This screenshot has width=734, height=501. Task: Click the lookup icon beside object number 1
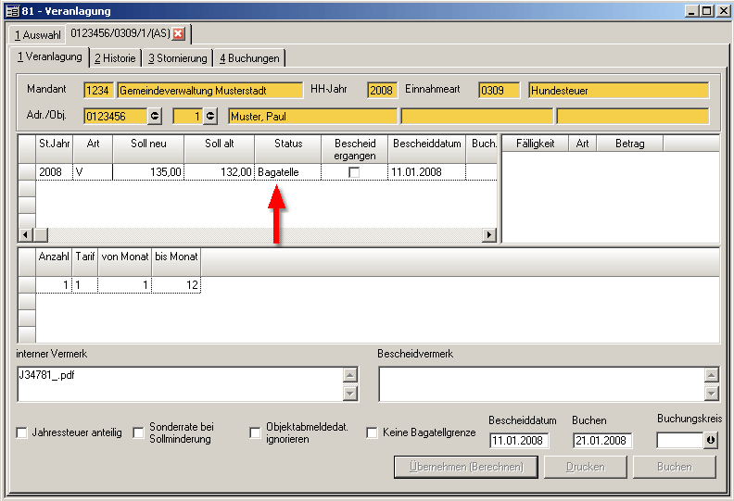point(210,116)
